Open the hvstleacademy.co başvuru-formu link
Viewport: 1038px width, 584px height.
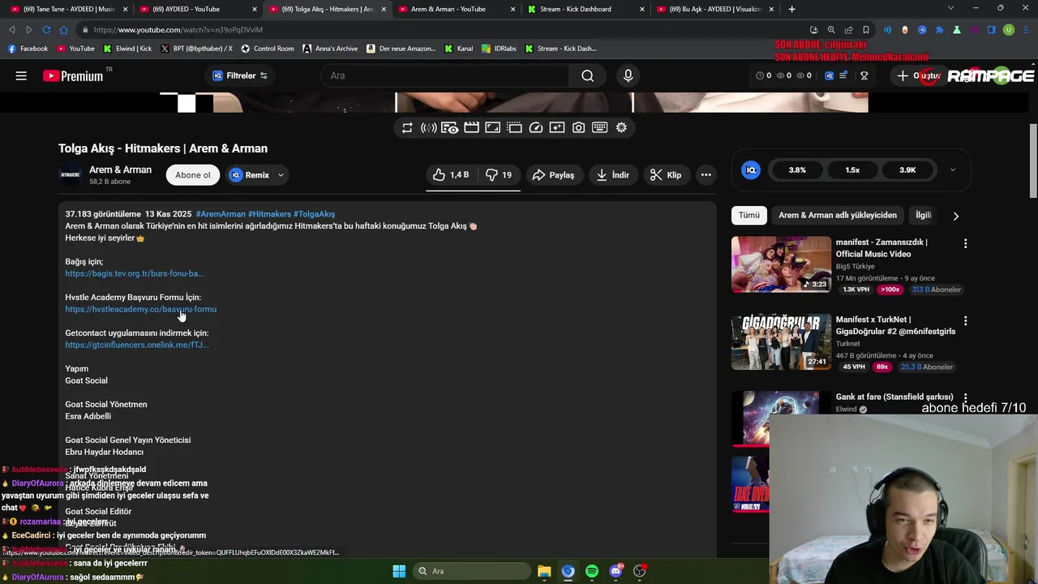(x=141, y=309)
